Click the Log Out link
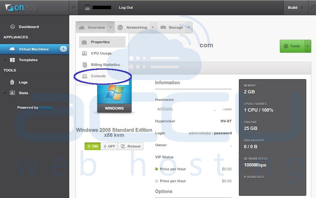Screen dimensions: 316x198 pyautogui.click(x=126, y=8)
